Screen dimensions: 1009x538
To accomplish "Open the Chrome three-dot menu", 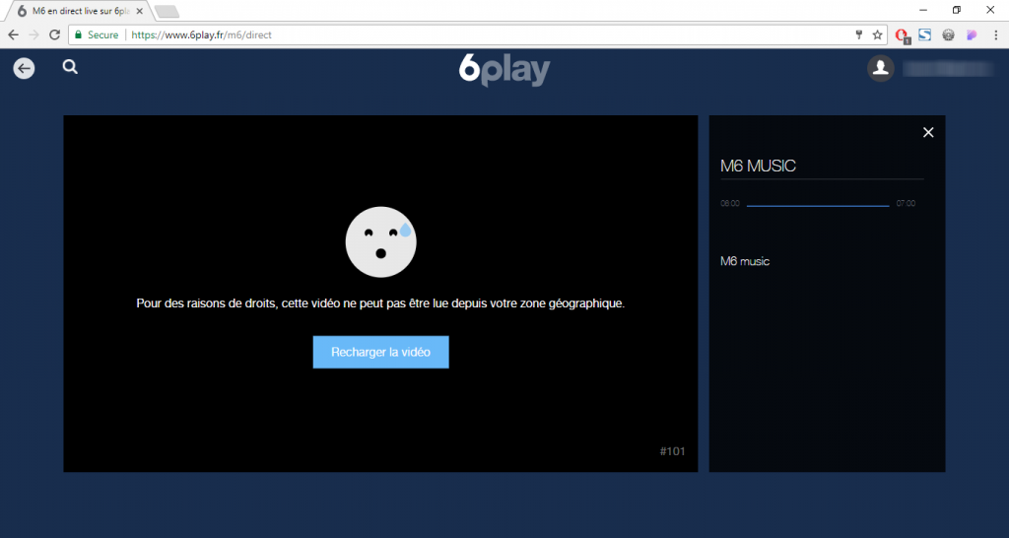I will pyautogui.click(x=994, y=34).
